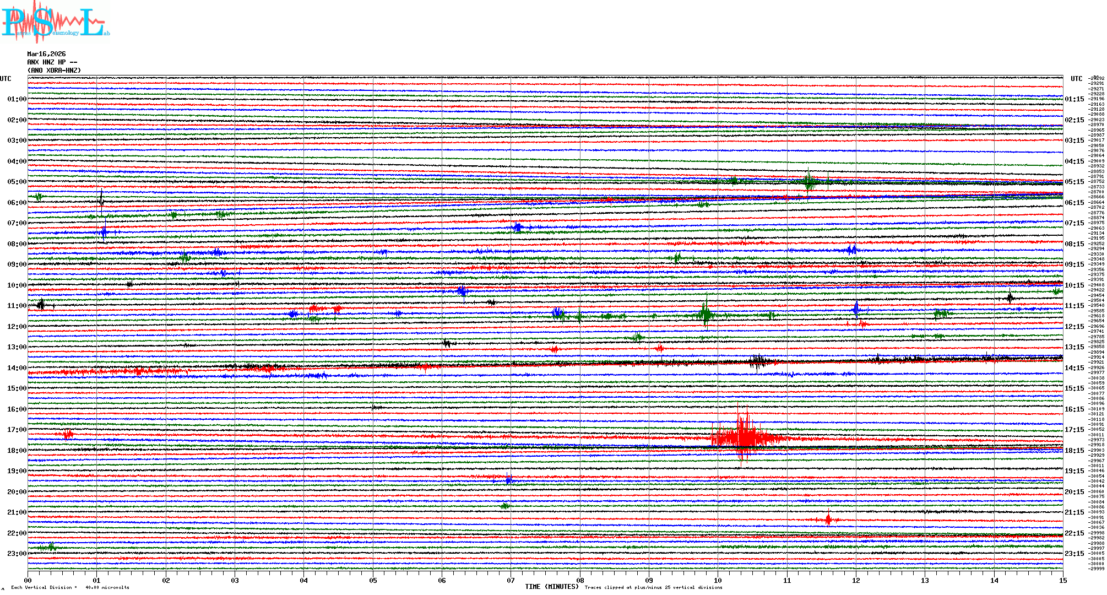The height and width of the screenshot is (595, 1107).
Task: Click minute 05 tick on bottom axis
Action: [x=373, y=580]
